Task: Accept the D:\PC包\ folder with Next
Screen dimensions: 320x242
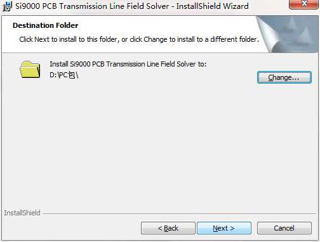Action: (224, 228)
